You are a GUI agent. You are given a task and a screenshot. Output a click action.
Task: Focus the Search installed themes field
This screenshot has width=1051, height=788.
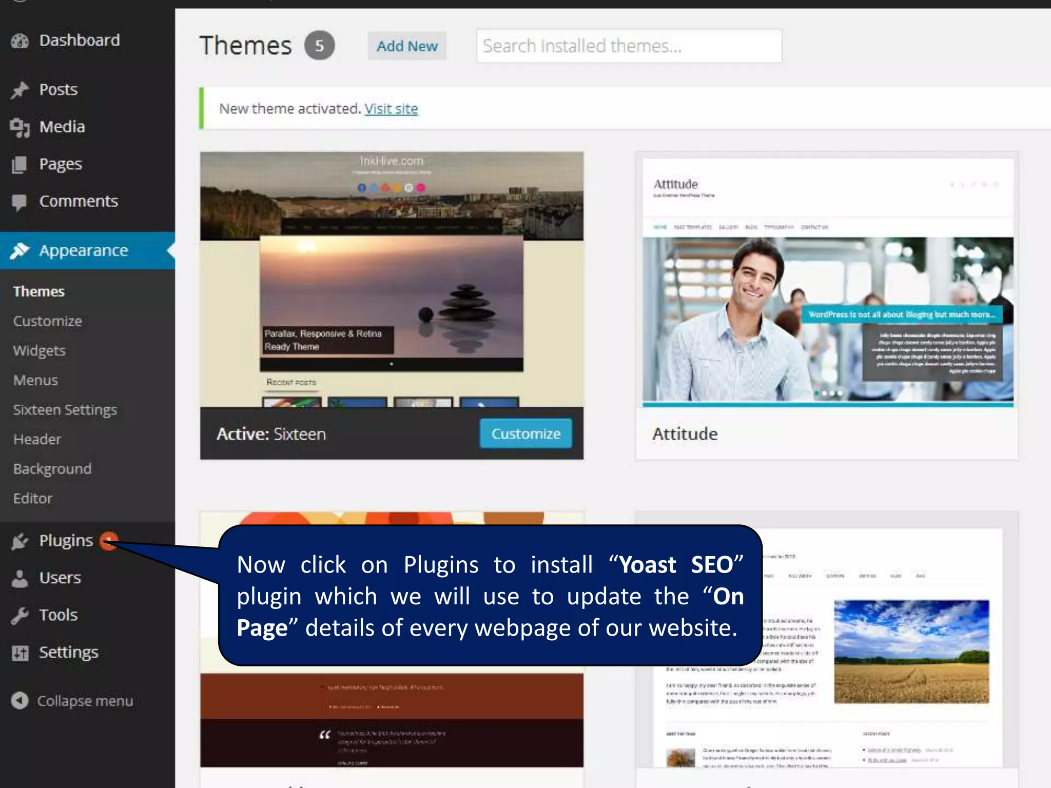coord(629,46)
